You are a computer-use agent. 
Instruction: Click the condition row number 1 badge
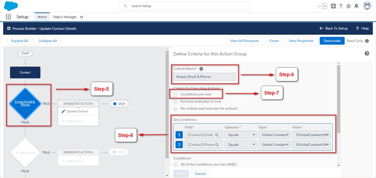pos(179,135)
